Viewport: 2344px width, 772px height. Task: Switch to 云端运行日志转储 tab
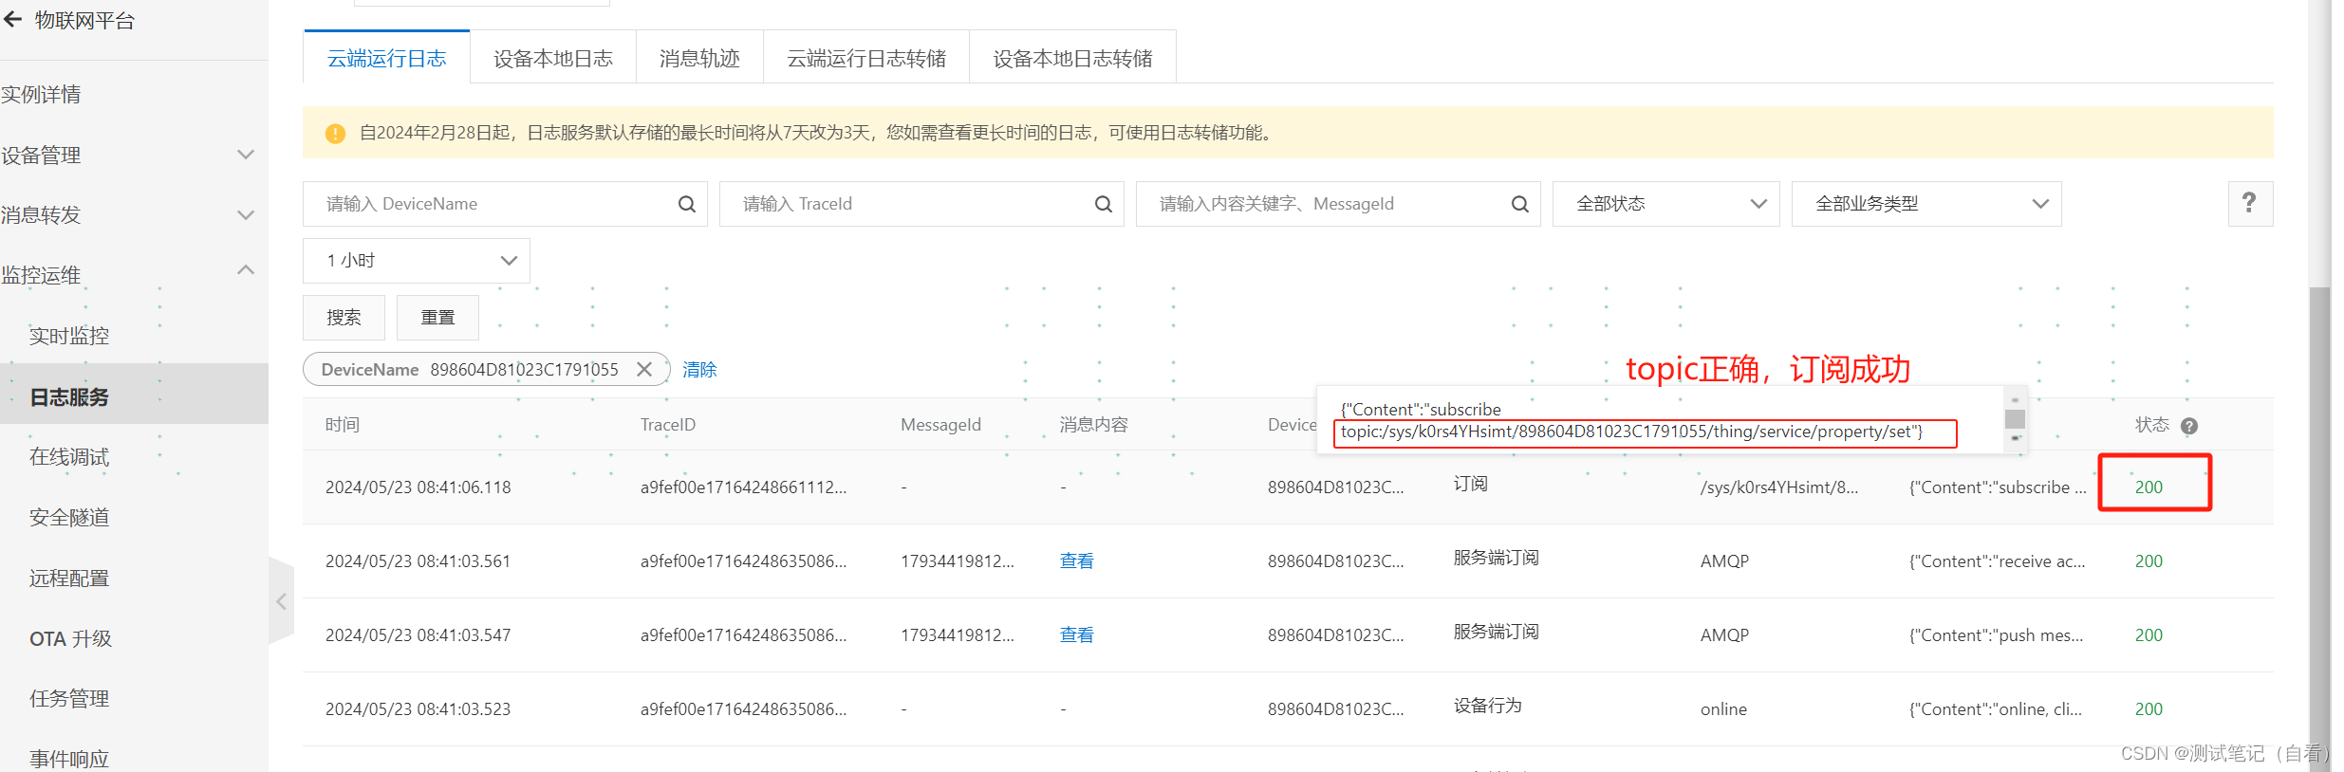865,58
